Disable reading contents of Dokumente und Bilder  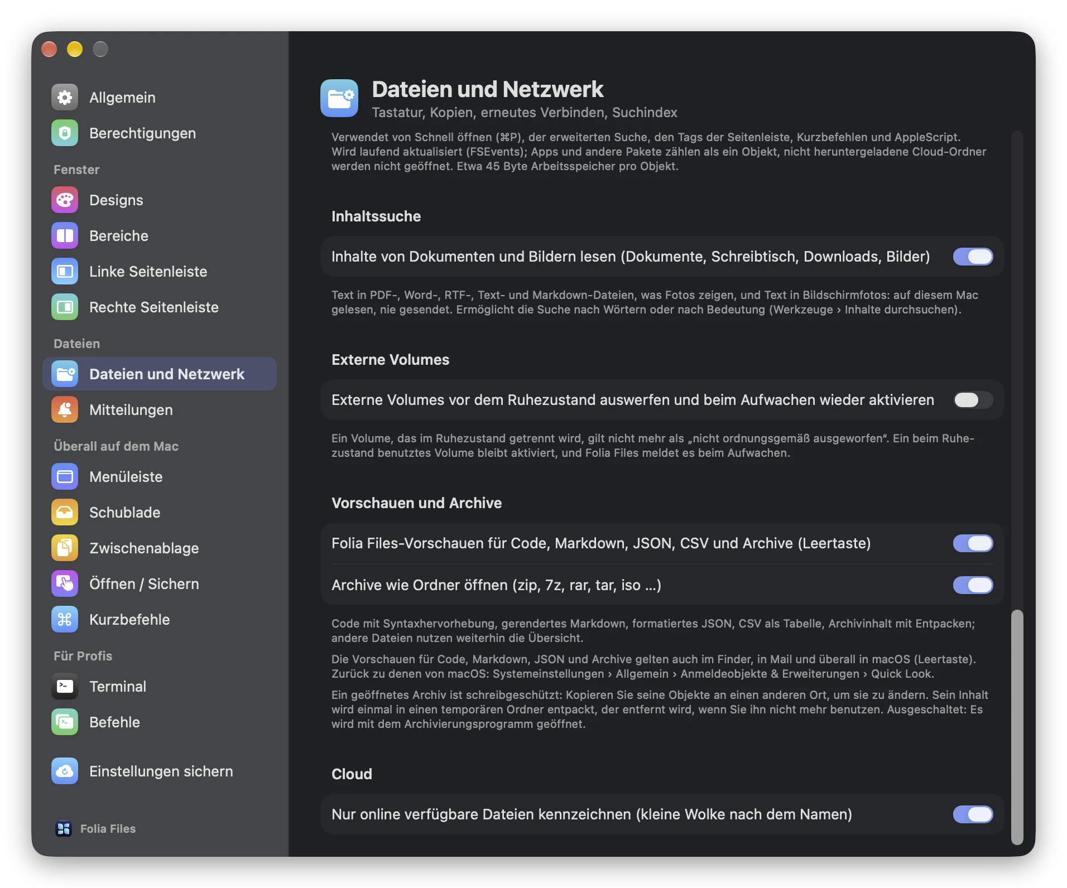coord(973,257)
